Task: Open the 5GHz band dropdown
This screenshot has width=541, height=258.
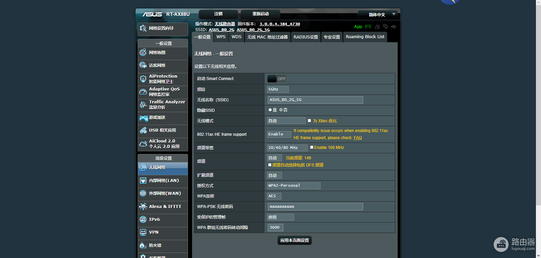Action: coord(278,89)
